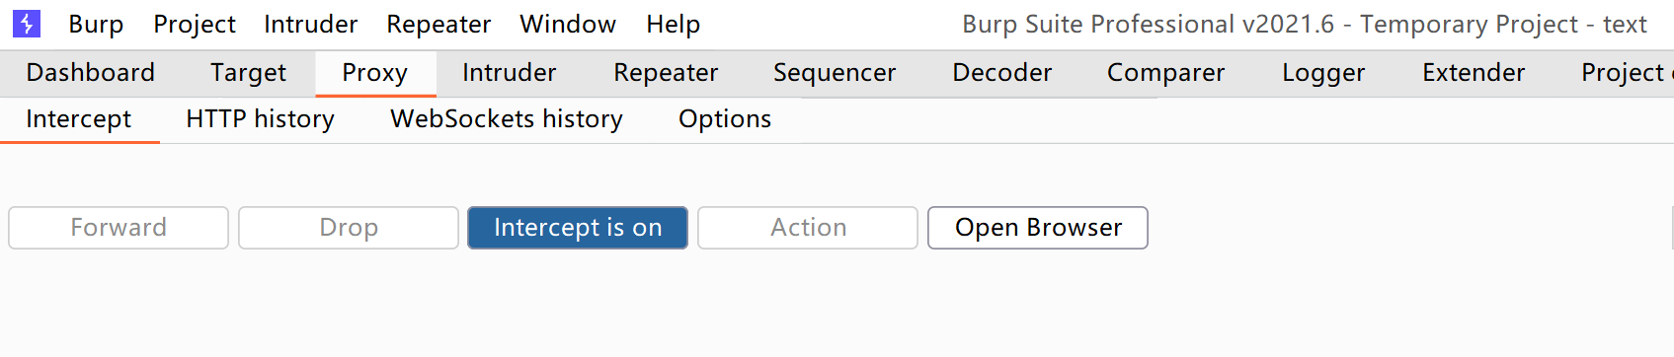Open the Window menu
Screen dimensions: 1674x357
568,24
